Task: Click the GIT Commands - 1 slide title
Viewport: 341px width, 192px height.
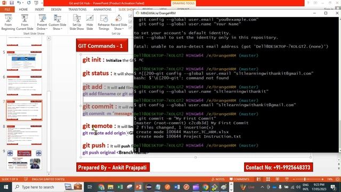Action: click(x=102, y=45)
